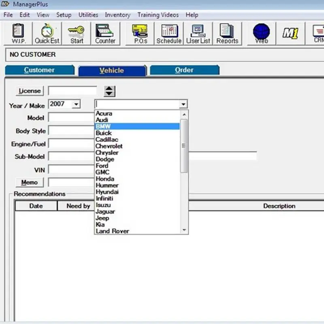Select Dodge from make list
The width and height of the screenshot is (324, 324).
(x=137, y=159)
